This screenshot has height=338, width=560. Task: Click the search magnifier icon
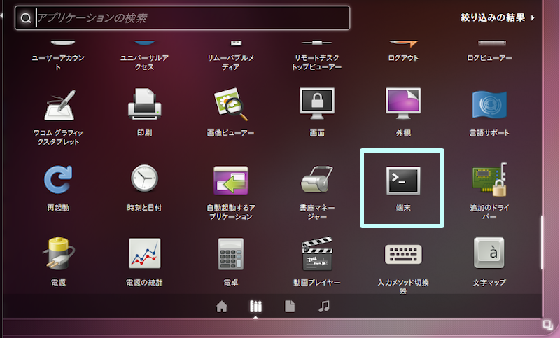[x=26, y=18]
